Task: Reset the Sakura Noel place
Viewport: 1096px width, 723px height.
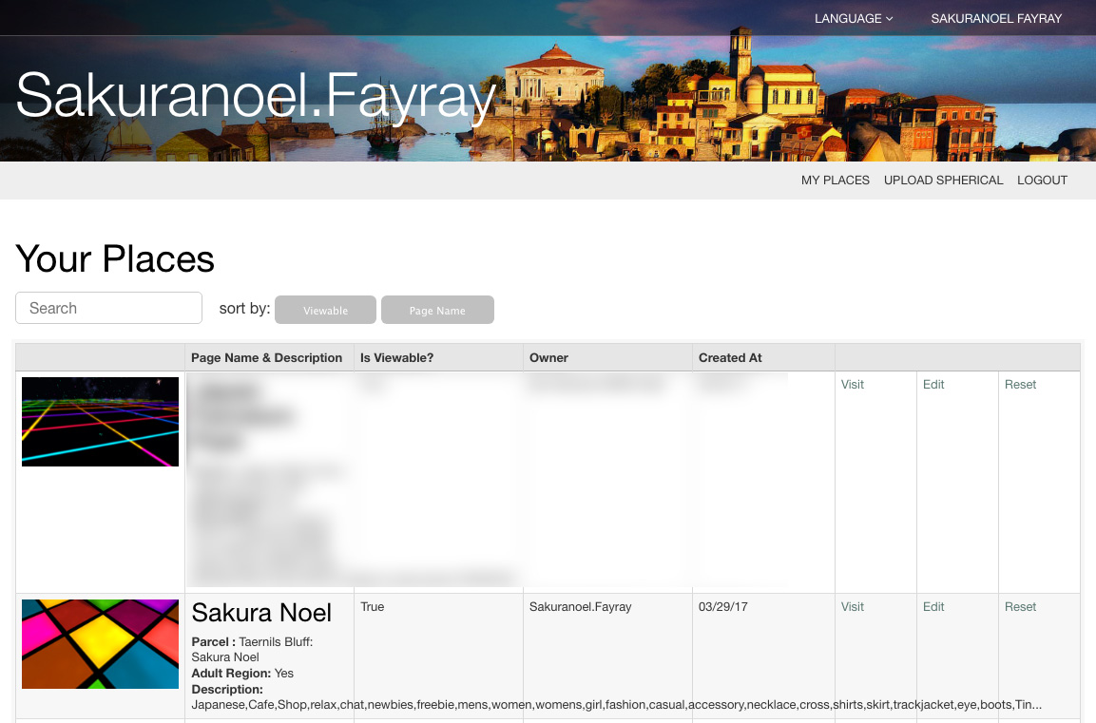Action: click(x=1020, y=606)
